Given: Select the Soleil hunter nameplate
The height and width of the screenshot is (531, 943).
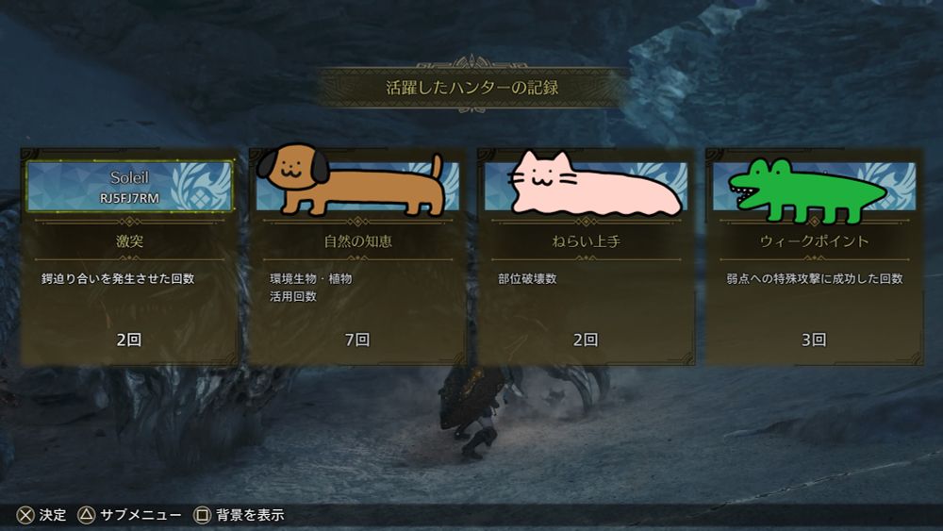Looking at the screenshot, I should [x=129, y=186].
